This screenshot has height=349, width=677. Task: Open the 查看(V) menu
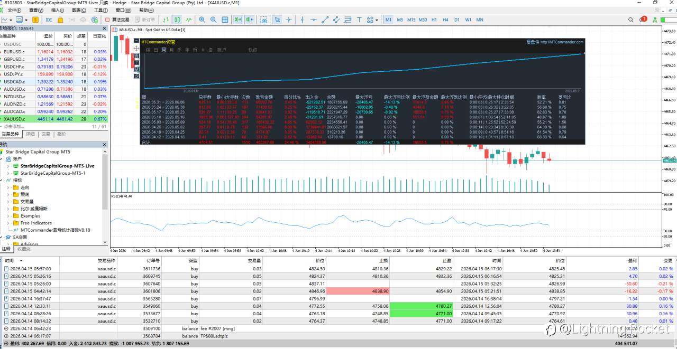pos(36,10)
